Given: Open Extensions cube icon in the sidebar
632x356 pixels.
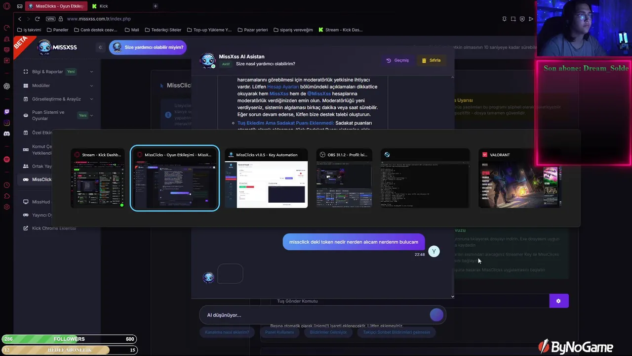Looking at the screenshot, I should (7, 196).
